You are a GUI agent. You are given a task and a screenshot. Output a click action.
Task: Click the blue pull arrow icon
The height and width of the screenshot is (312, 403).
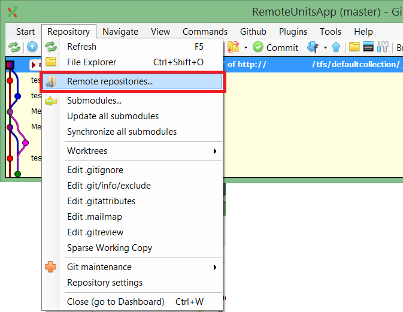(x=312, y=47)
